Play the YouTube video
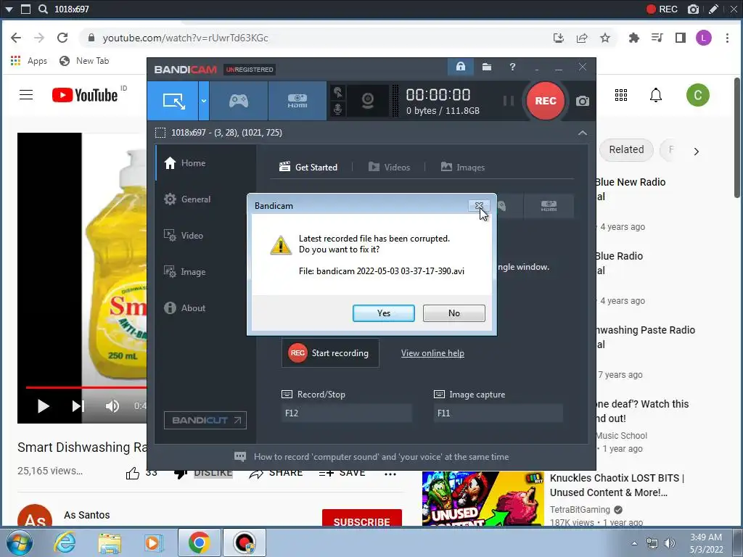This screenshot has height=557, width=743. pos(43,406)
